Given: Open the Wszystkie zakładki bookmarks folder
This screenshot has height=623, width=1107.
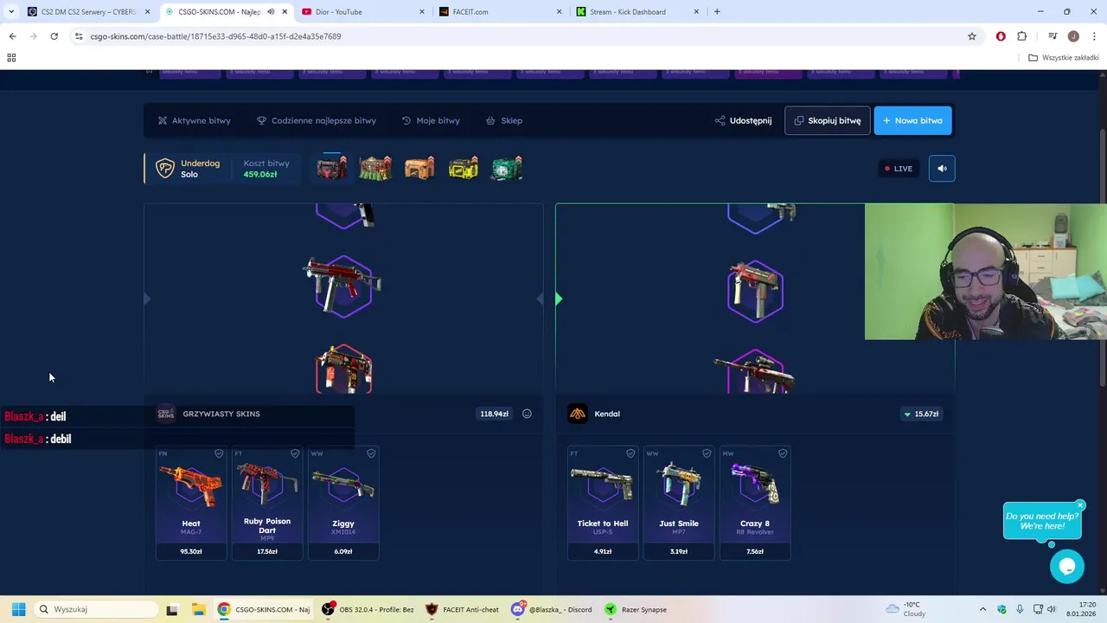Looking at the screenshot, I should pos(1063,58).
